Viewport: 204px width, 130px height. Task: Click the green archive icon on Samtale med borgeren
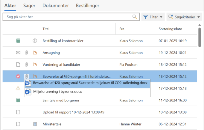pyautogui.click(x=18, y=100)
